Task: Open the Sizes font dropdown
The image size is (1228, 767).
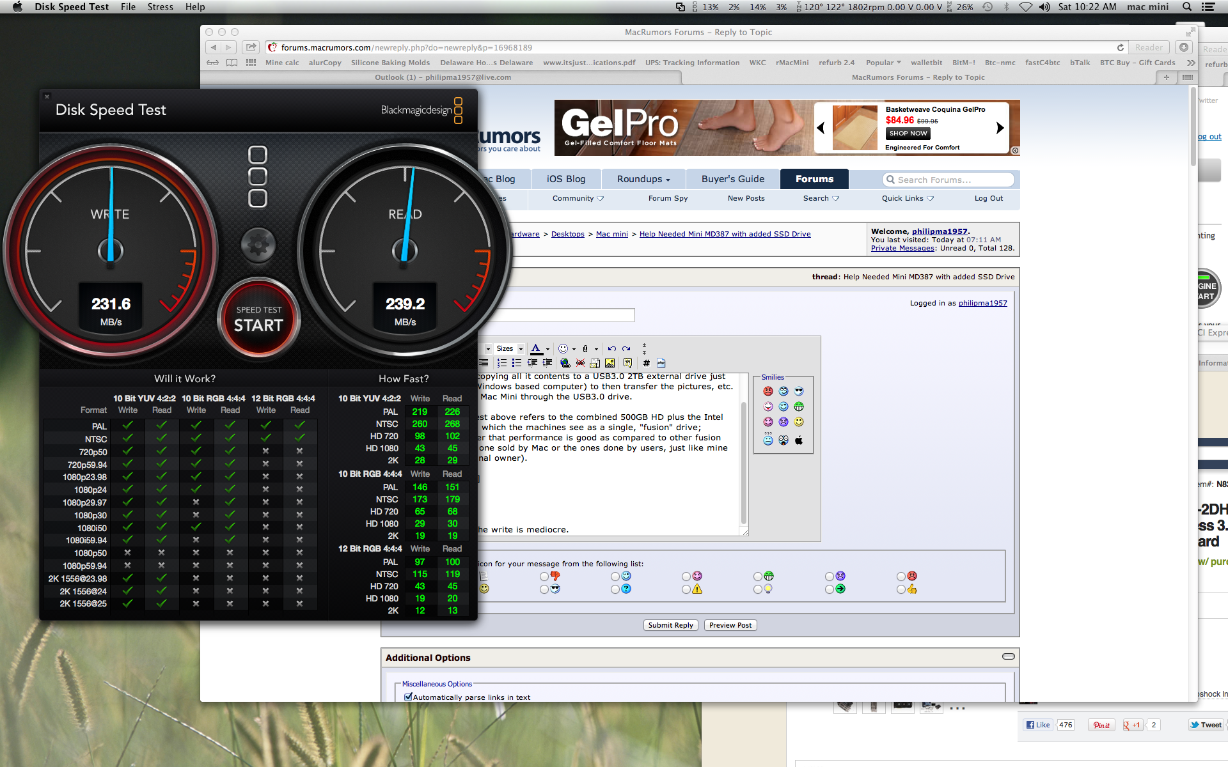Action: pos(510,349)
